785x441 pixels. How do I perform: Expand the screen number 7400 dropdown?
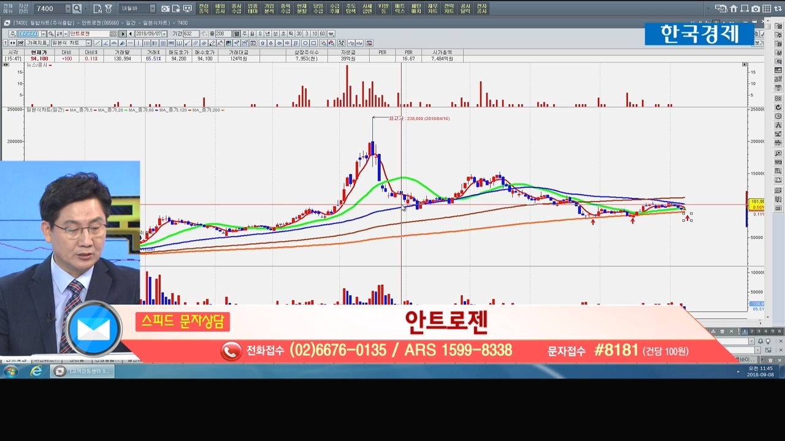(67, 9)
